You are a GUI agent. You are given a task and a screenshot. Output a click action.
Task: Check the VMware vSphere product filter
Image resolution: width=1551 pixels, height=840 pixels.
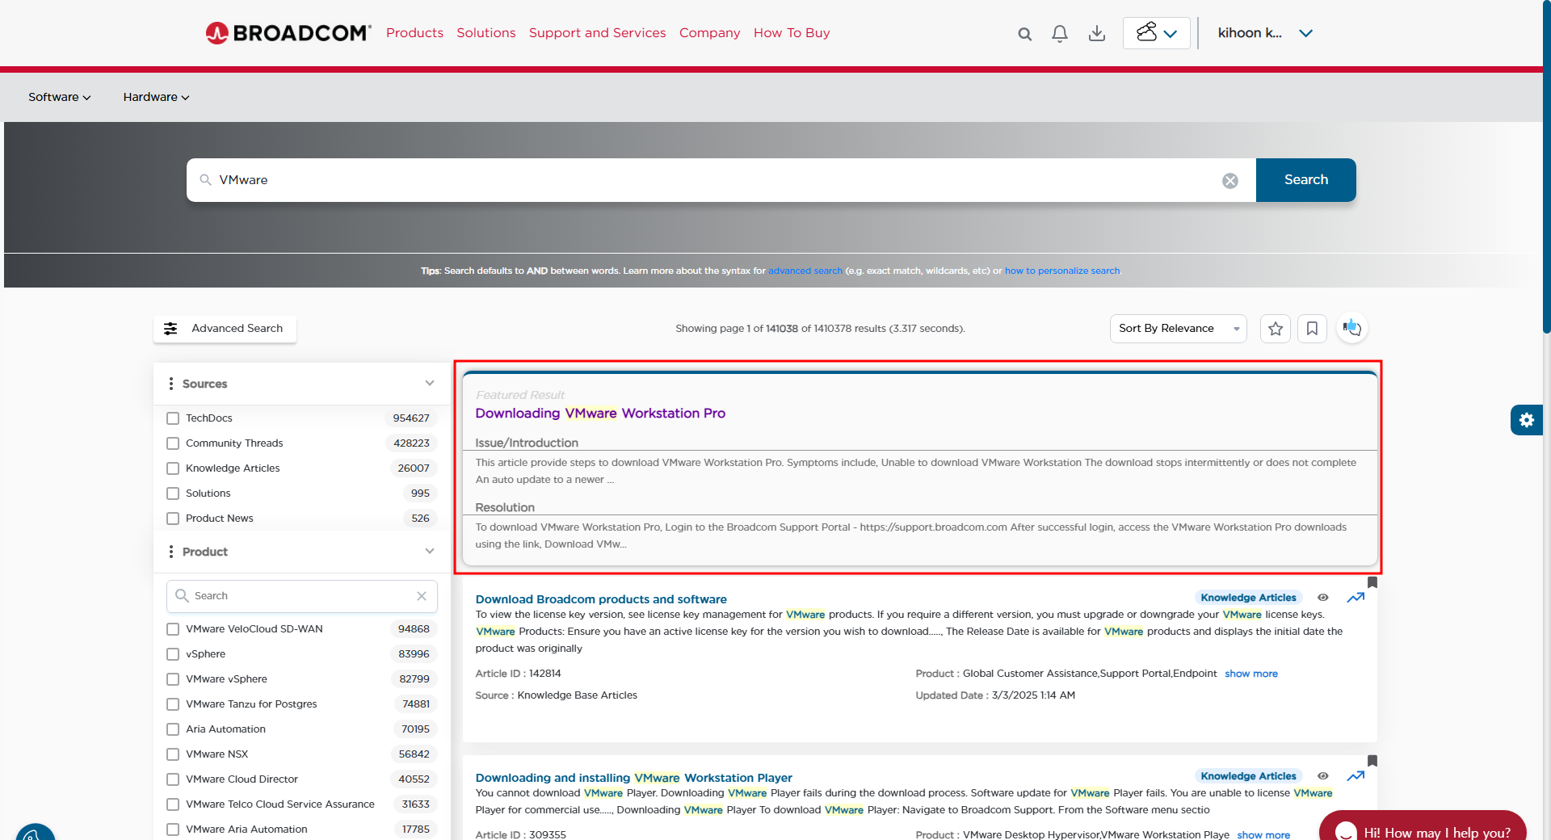click(173, 679)
